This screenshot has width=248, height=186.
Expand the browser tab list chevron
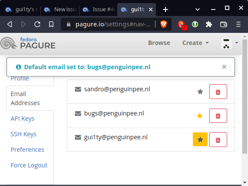[x=198, y=10]
